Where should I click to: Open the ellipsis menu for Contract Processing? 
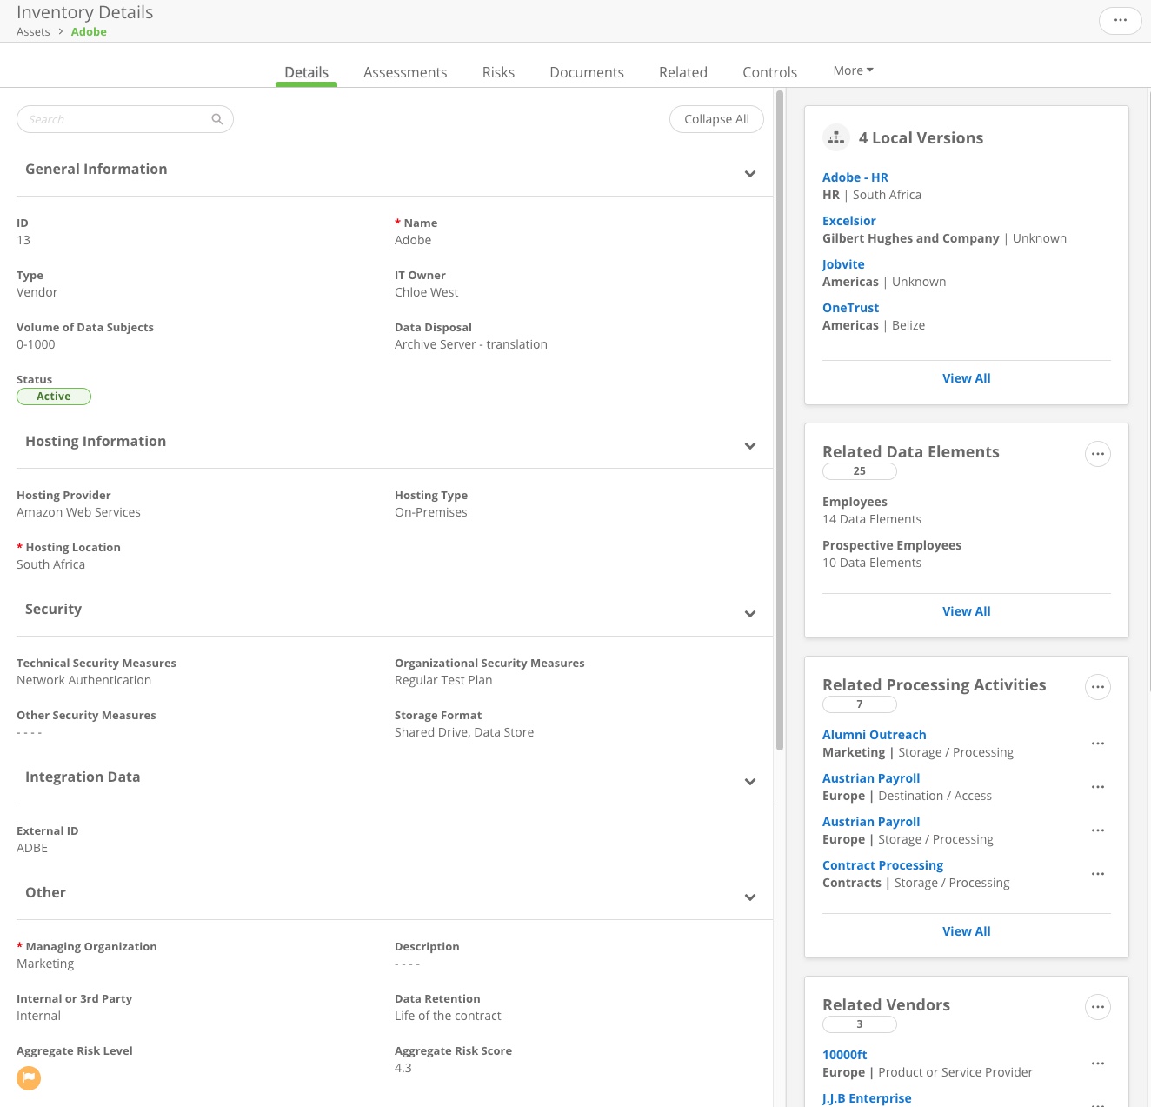pyautogui.click(x=1097, y=873)
